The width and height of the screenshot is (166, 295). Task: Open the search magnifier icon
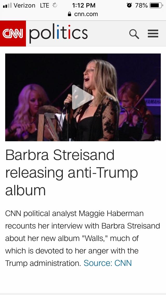click(134, 34)
